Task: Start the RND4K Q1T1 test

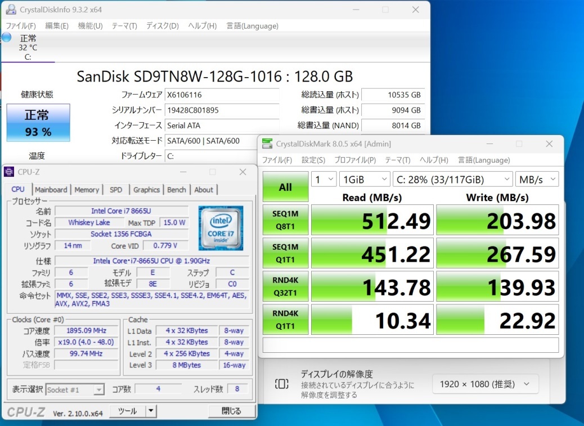Action: (x=285, y=320)
